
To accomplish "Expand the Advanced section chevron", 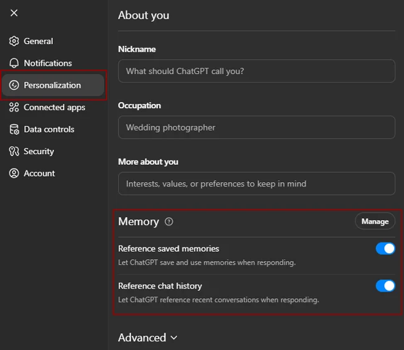I will pos(174,338).
